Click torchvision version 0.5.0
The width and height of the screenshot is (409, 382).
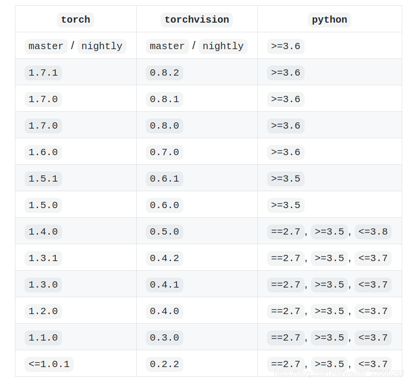pyautogui.click(x=165, y=232)
